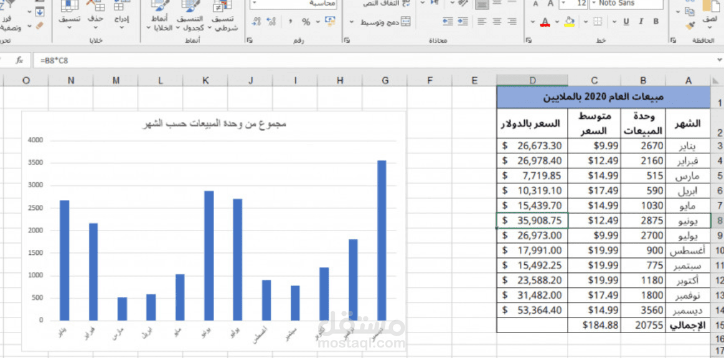
Task: Open the alignment (محاذاة) group dialog launcher
Action: coord(347,40)
